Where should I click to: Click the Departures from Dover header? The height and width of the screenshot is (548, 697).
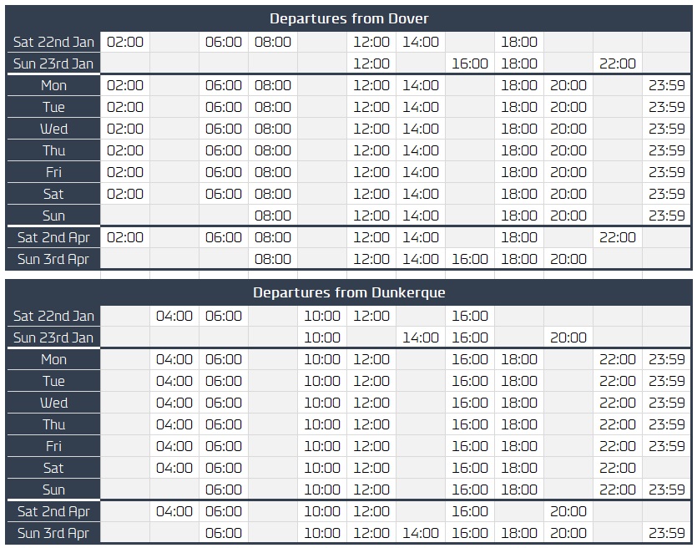click(349, 18)
